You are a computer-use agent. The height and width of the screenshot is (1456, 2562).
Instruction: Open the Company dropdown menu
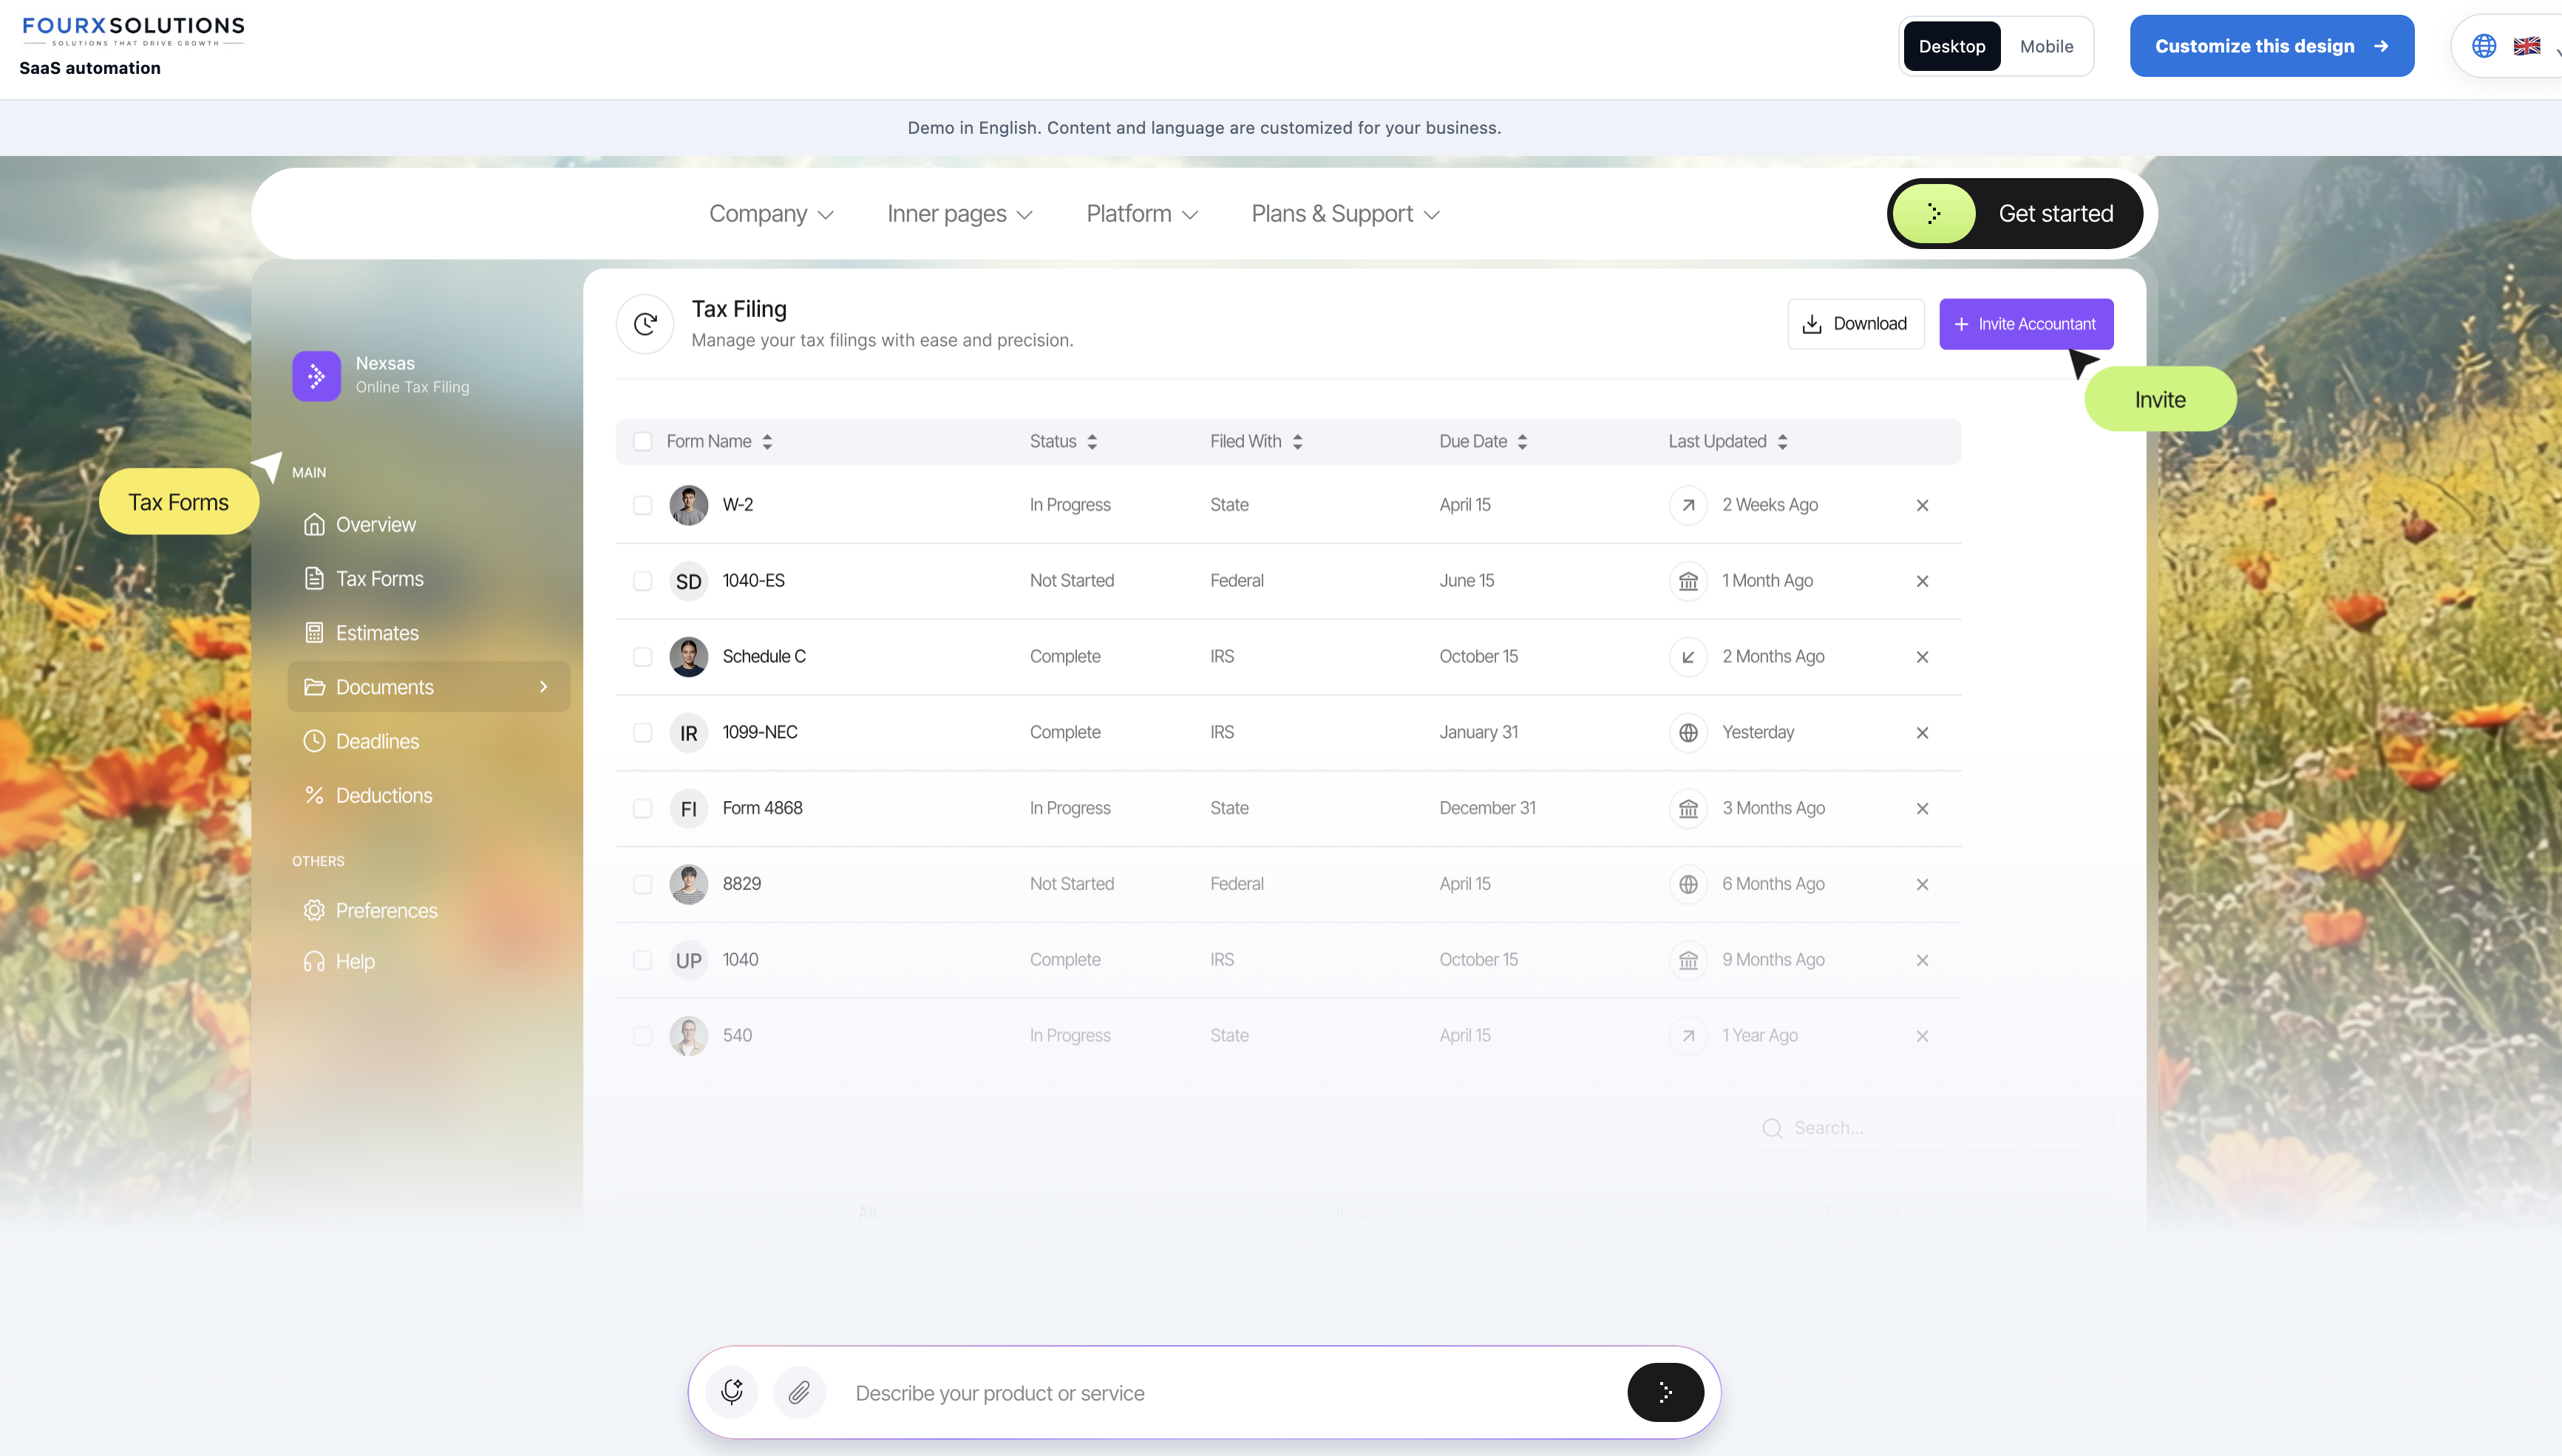pos(771,214)
